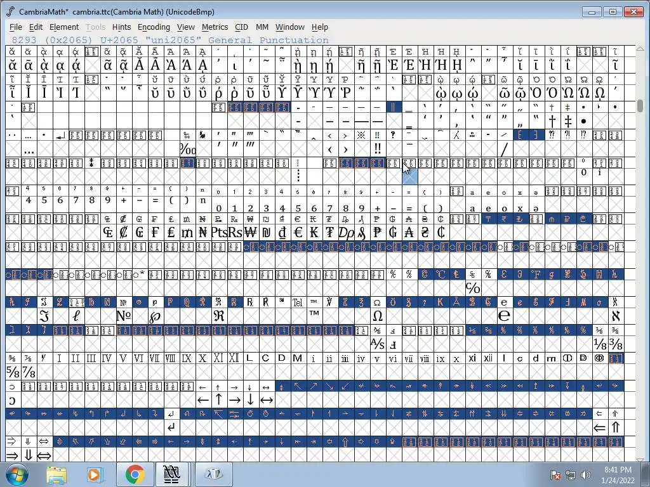Click the glyph info status line text

pos(170,40)
